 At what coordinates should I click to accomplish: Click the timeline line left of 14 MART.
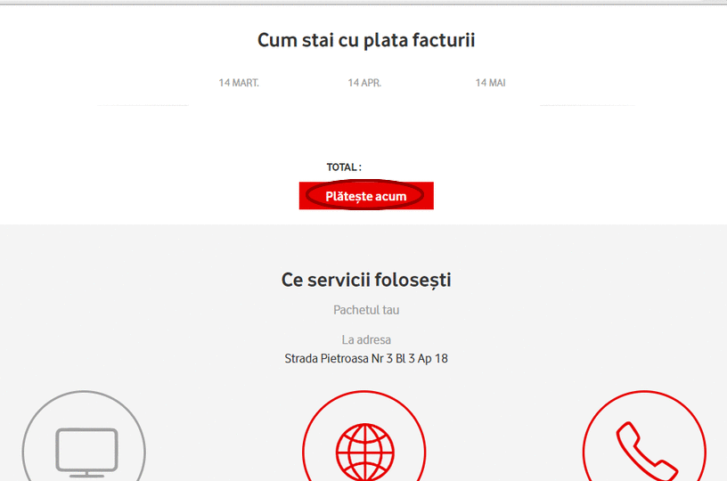click(x=143, y=105)
